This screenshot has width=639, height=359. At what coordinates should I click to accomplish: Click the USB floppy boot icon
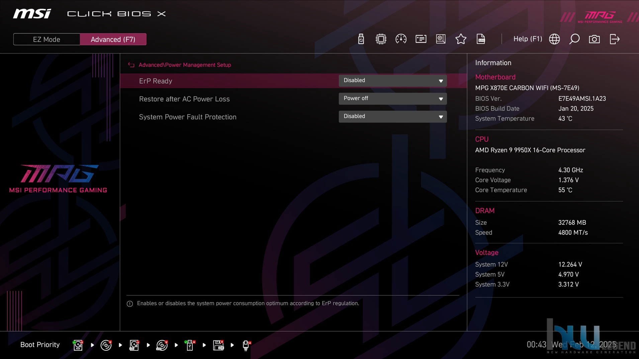pyautogui.click(x=218, y=345)
